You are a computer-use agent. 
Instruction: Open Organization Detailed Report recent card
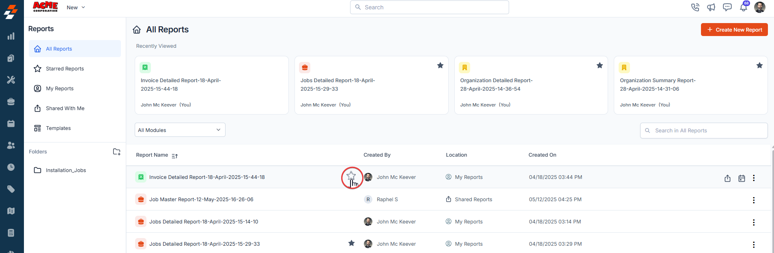531,85
